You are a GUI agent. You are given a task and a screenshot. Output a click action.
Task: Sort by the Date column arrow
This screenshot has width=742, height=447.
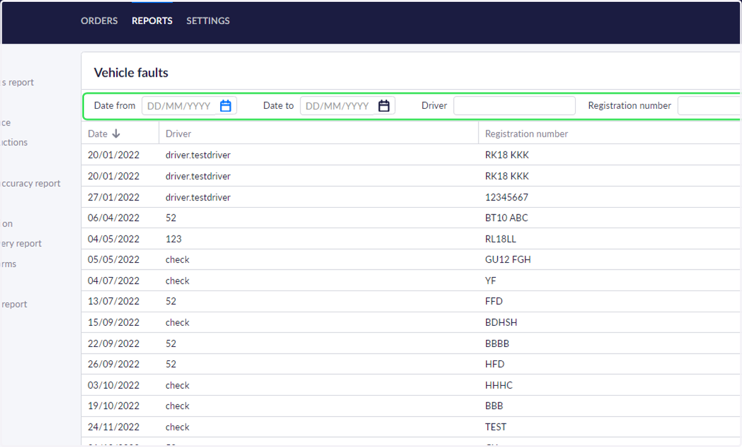click(116, 134)
